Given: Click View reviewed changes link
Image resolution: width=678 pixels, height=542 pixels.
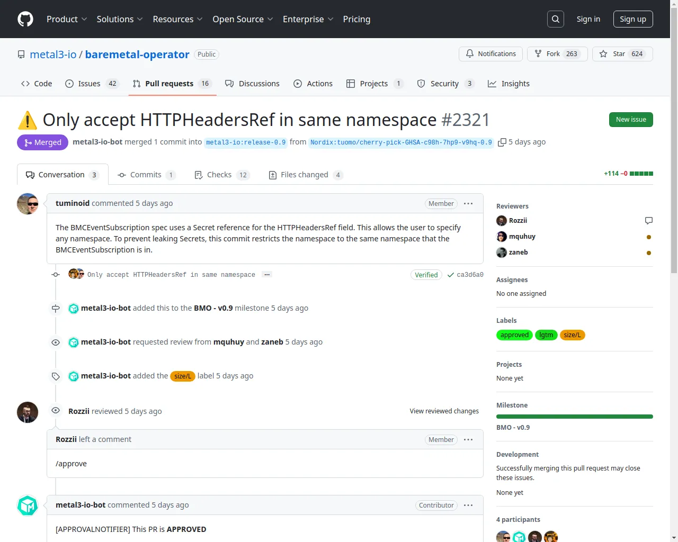Looking at the screenshot, I should tap(444, 411).
